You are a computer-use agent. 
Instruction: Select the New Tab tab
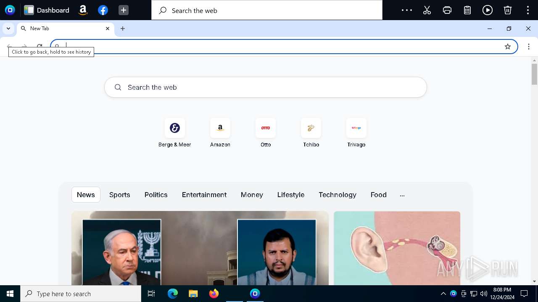point(65,29)
